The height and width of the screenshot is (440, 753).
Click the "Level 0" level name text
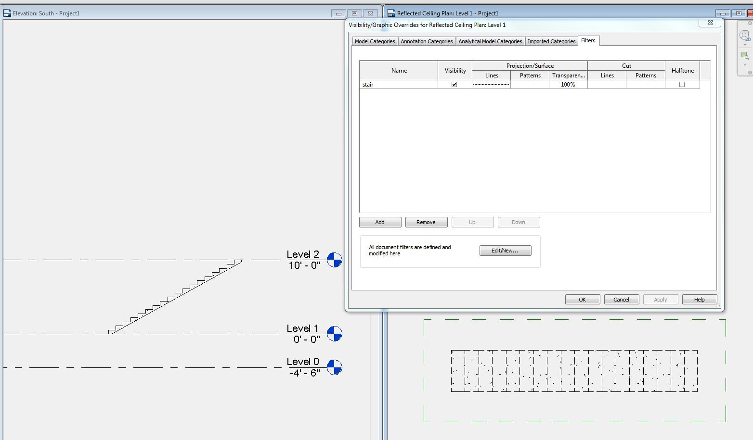point(303,362)
